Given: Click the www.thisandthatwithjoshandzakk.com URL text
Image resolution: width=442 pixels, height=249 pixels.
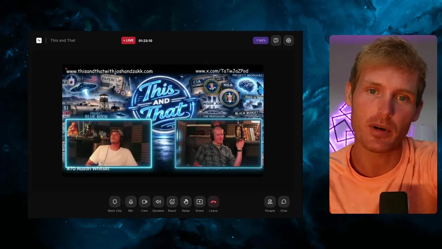Looking at the screenshot, I should 109,71.
